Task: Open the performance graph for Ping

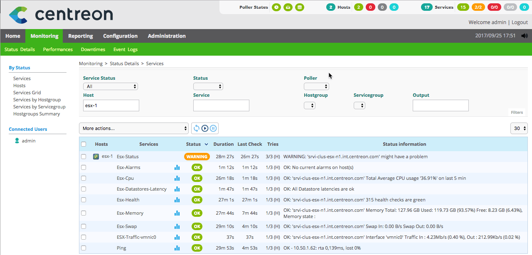Action: click(x=177, y=248)
